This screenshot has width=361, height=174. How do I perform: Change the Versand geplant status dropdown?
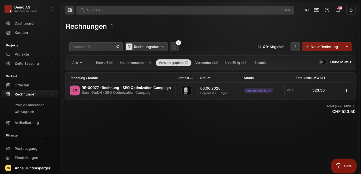258,91
